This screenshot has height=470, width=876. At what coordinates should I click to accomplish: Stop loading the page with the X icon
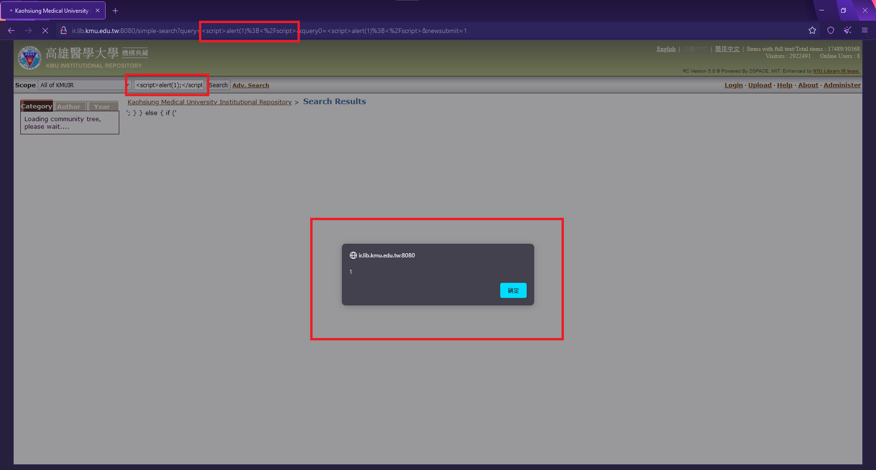[x=45, y=31]
